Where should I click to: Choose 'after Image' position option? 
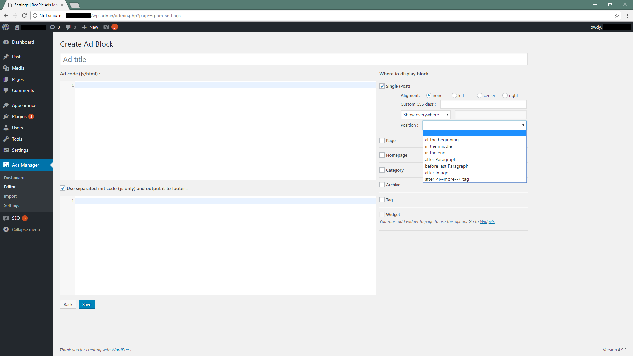coord(474,173)
